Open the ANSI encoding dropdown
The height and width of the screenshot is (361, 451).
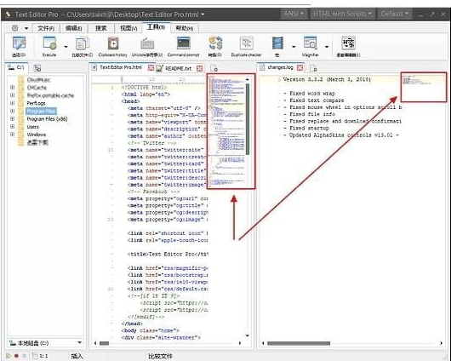(x=294, y=14)
